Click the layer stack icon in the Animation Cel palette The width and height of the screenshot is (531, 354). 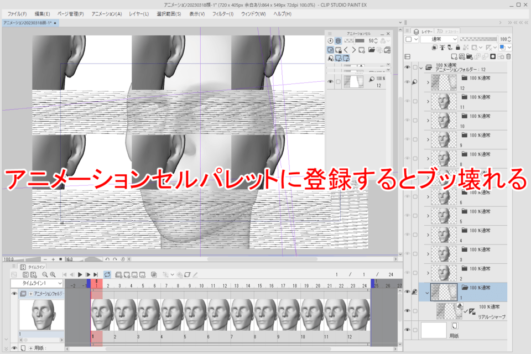pyautogui.click(x=338, y=40)
